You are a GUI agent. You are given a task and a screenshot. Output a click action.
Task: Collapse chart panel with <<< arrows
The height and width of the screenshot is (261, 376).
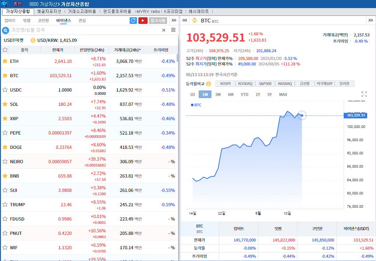[x=185, y=21]
